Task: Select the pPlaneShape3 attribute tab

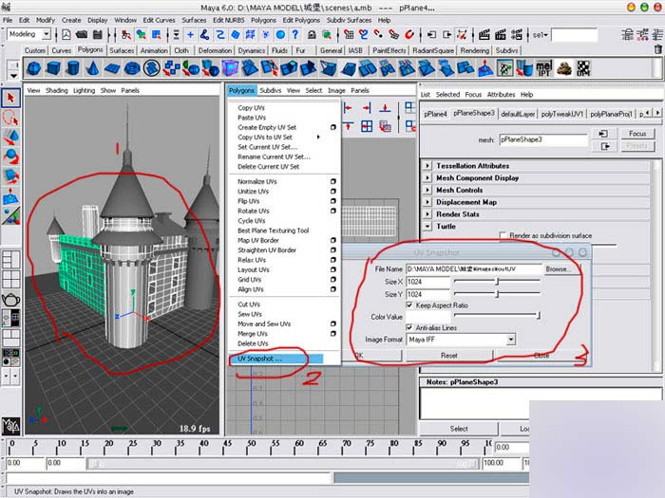Action: (x=474, y=114)
